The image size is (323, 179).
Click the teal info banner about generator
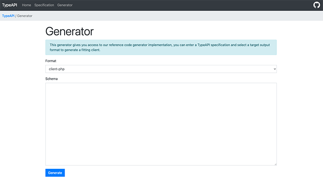coord(161,48)
